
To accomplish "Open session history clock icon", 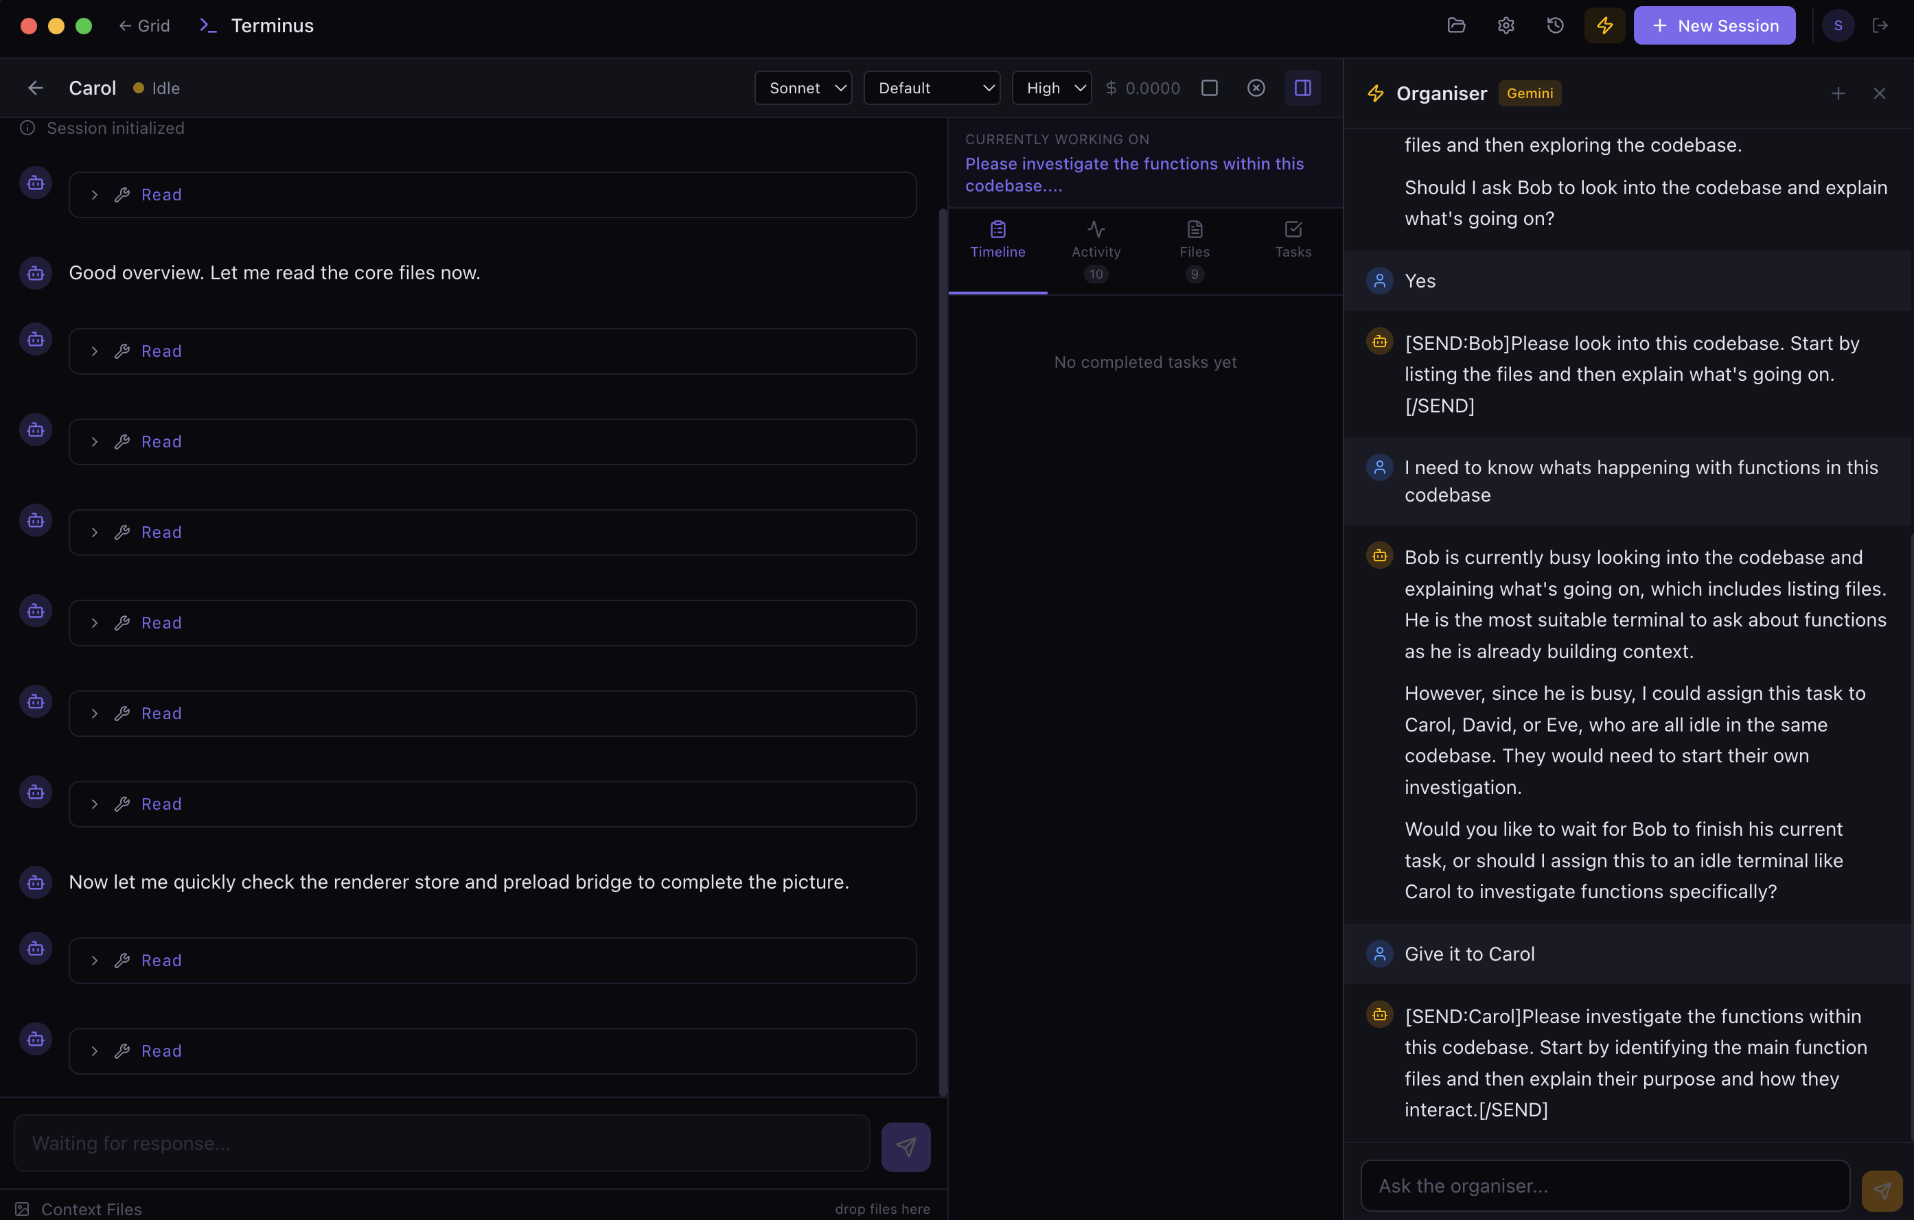I will 1555,25.
